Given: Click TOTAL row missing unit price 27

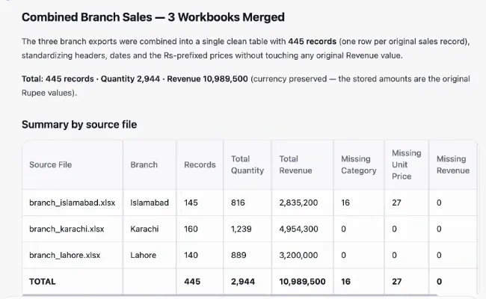Looking at the screenshot, I should (397, 282).
